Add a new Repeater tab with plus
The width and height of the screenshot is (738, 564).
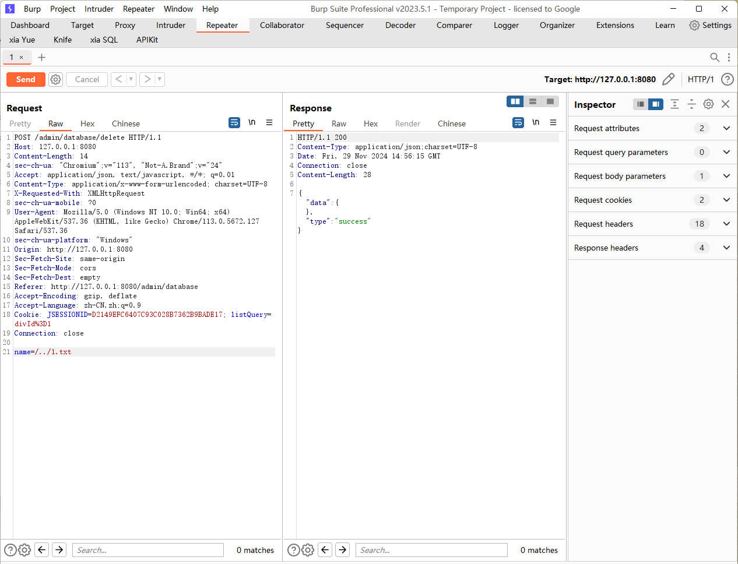[41, 57]
